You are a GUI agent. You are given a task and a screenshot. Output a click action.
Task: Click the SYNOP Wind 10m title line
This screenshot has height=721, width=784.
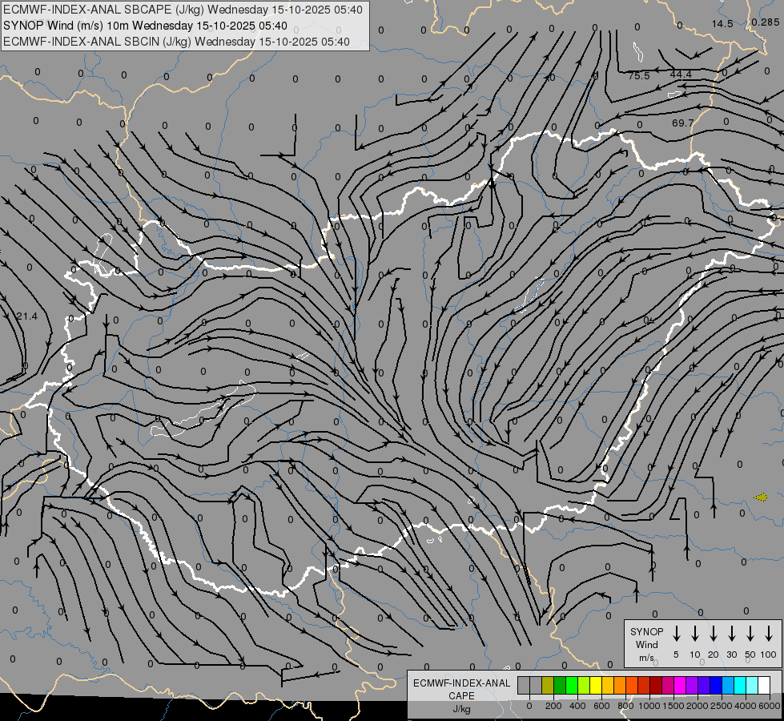[145, 26]
